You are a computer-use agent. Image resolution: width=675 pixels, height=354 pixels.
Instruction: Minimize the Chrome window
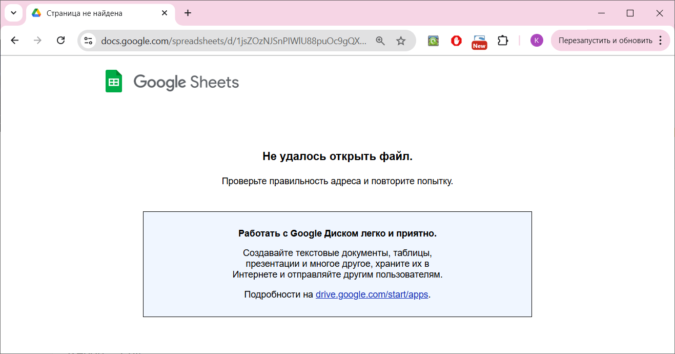tap(601, 13)
